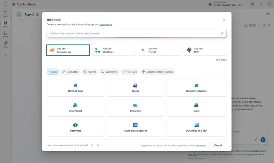This screenshot has width=274, height=163.
Task: Go to Home in the sidebar
Action: click(5, 14)
